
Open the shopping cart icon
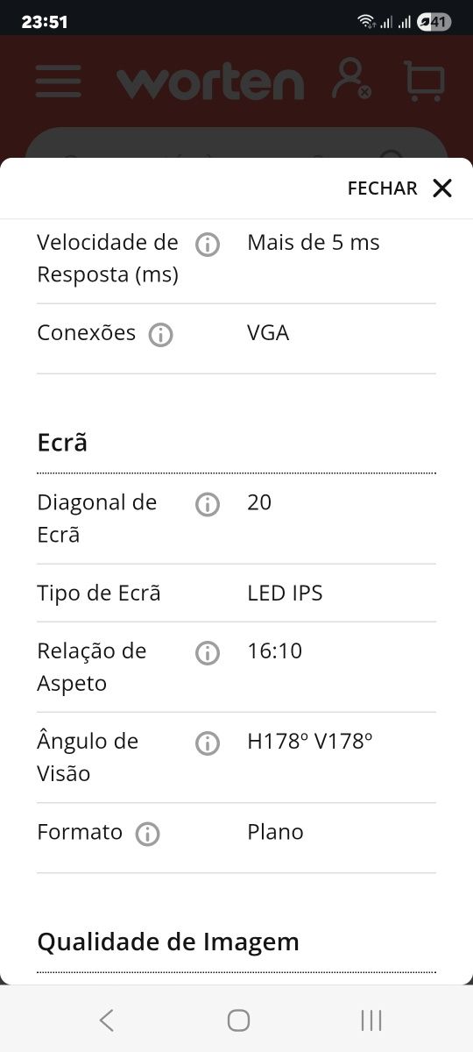point(424,80)
